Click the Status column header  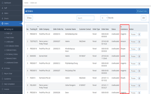coord(114,29)
